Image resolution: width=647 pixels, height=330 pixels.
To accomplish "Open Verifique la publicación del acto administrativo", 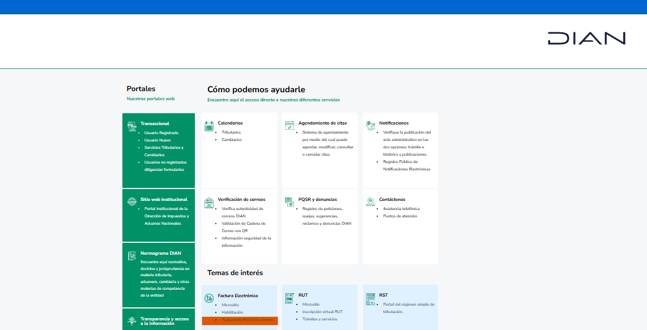I will 407,143.
